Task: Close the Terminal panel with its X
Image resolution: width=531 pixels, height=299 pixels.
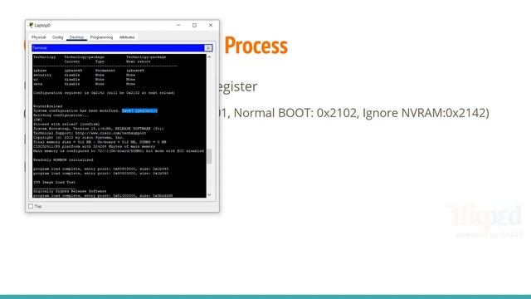Action: pos(208,48)
